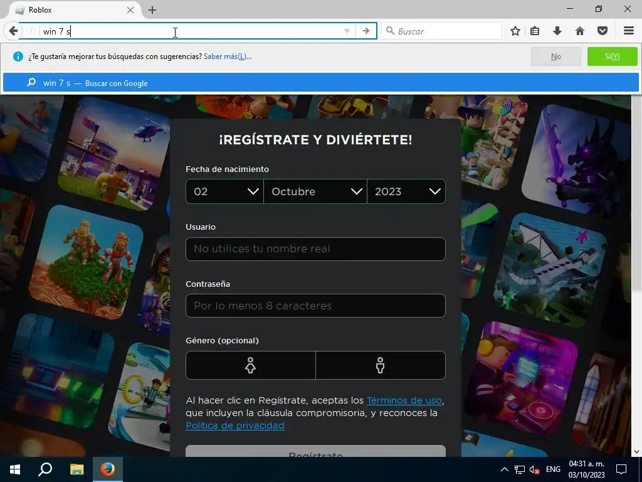642x482 pixels.
Task: Close the Roblox tab
Action: [x=130, y=10]
